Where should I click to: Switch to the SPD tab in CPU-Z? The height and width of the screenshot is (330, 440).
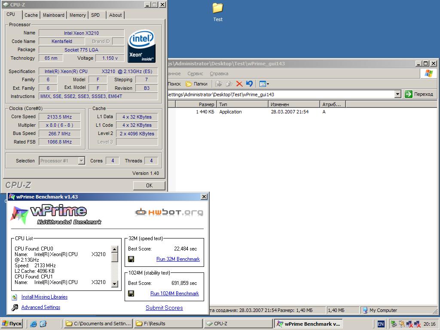(95, 15)
